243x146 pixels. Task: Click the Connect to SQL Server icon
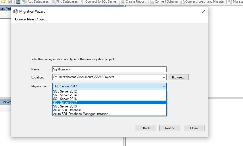(82, 2)
